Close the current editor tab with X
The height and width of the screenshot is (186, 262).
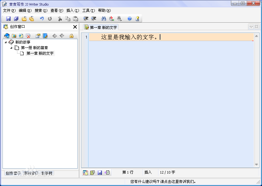click(x=256, y=26)
